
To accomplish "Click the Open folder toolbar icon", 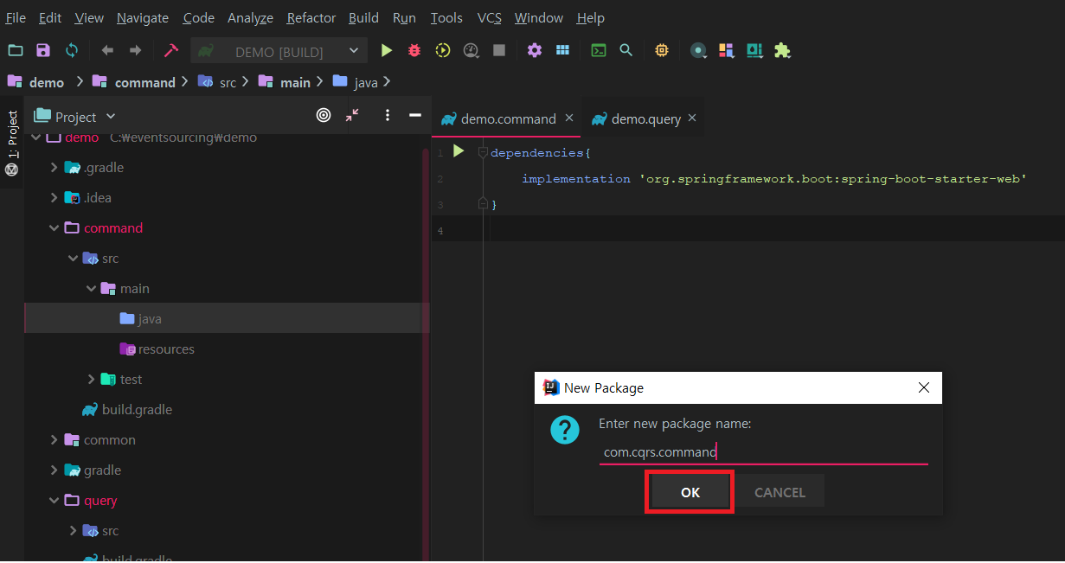I will 16,51.
